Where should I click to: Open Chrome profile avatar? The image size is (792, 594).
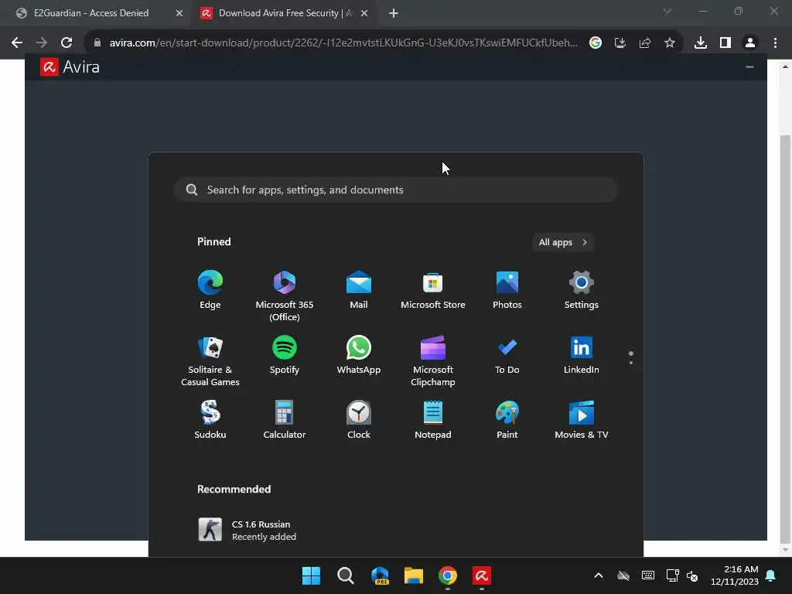(x=750, y=43)
